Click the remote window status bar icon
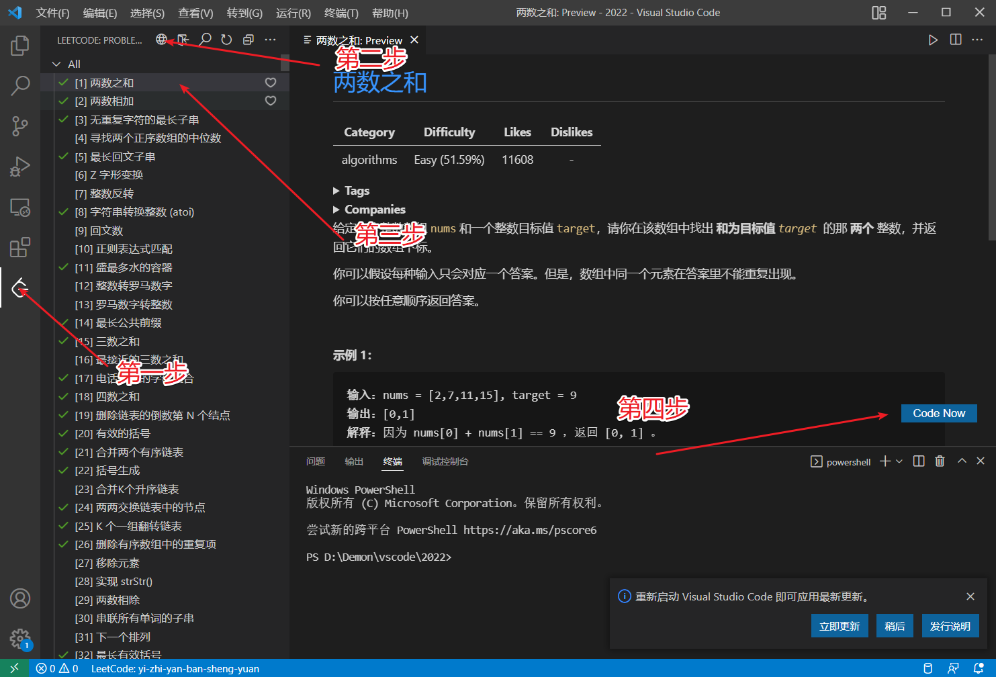 (x=14, y=668)
